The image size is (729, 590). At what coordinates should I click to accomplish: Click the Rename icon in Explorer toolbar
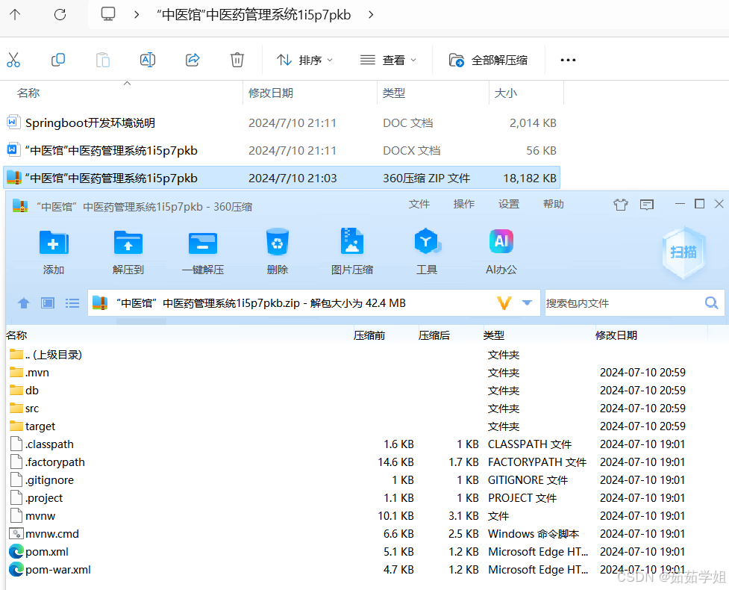(x=148, y=60)
